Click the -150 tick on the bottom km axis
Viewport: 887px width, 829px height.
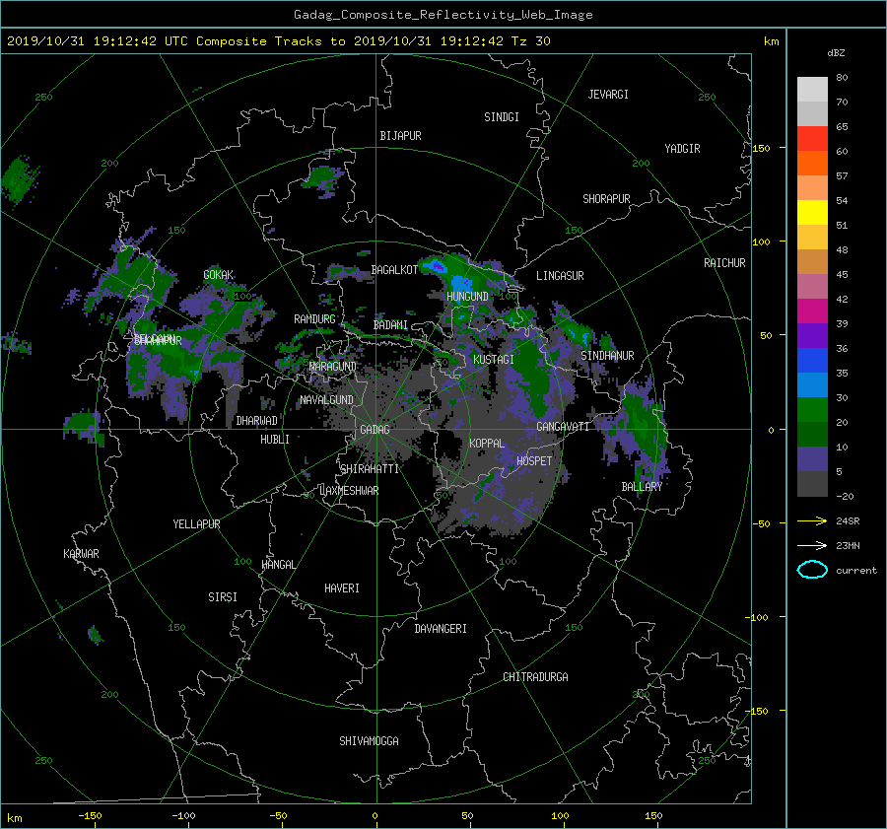point(90,815)
